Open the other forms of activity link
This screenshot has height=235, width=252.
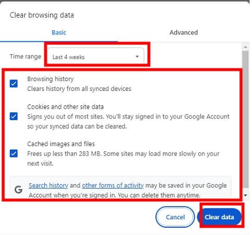[113, 185]
